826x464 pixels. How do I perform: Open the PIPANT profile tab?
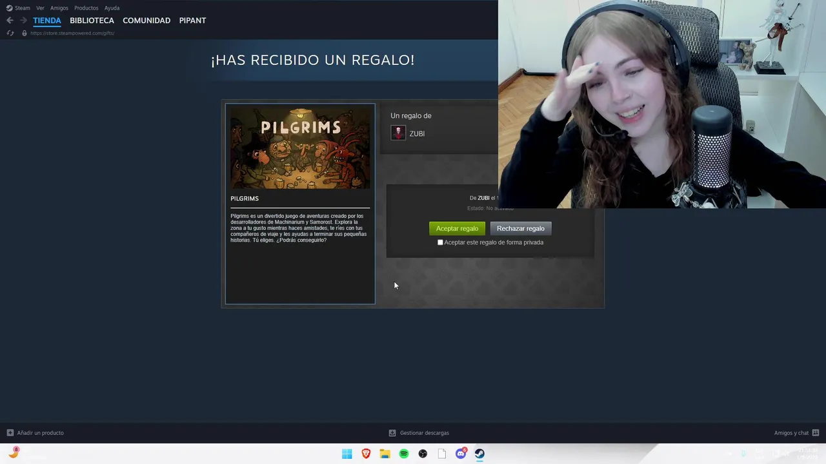pyautogui.click(x=192, y=21)
